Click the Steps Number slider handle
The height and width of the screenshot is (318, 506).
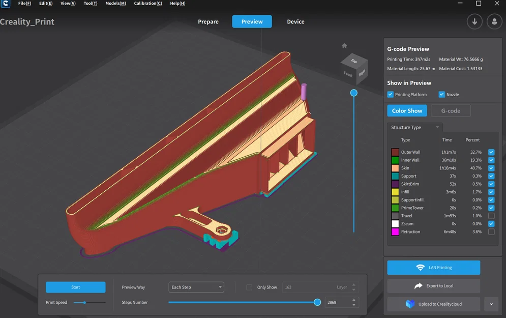pos(317,302)
